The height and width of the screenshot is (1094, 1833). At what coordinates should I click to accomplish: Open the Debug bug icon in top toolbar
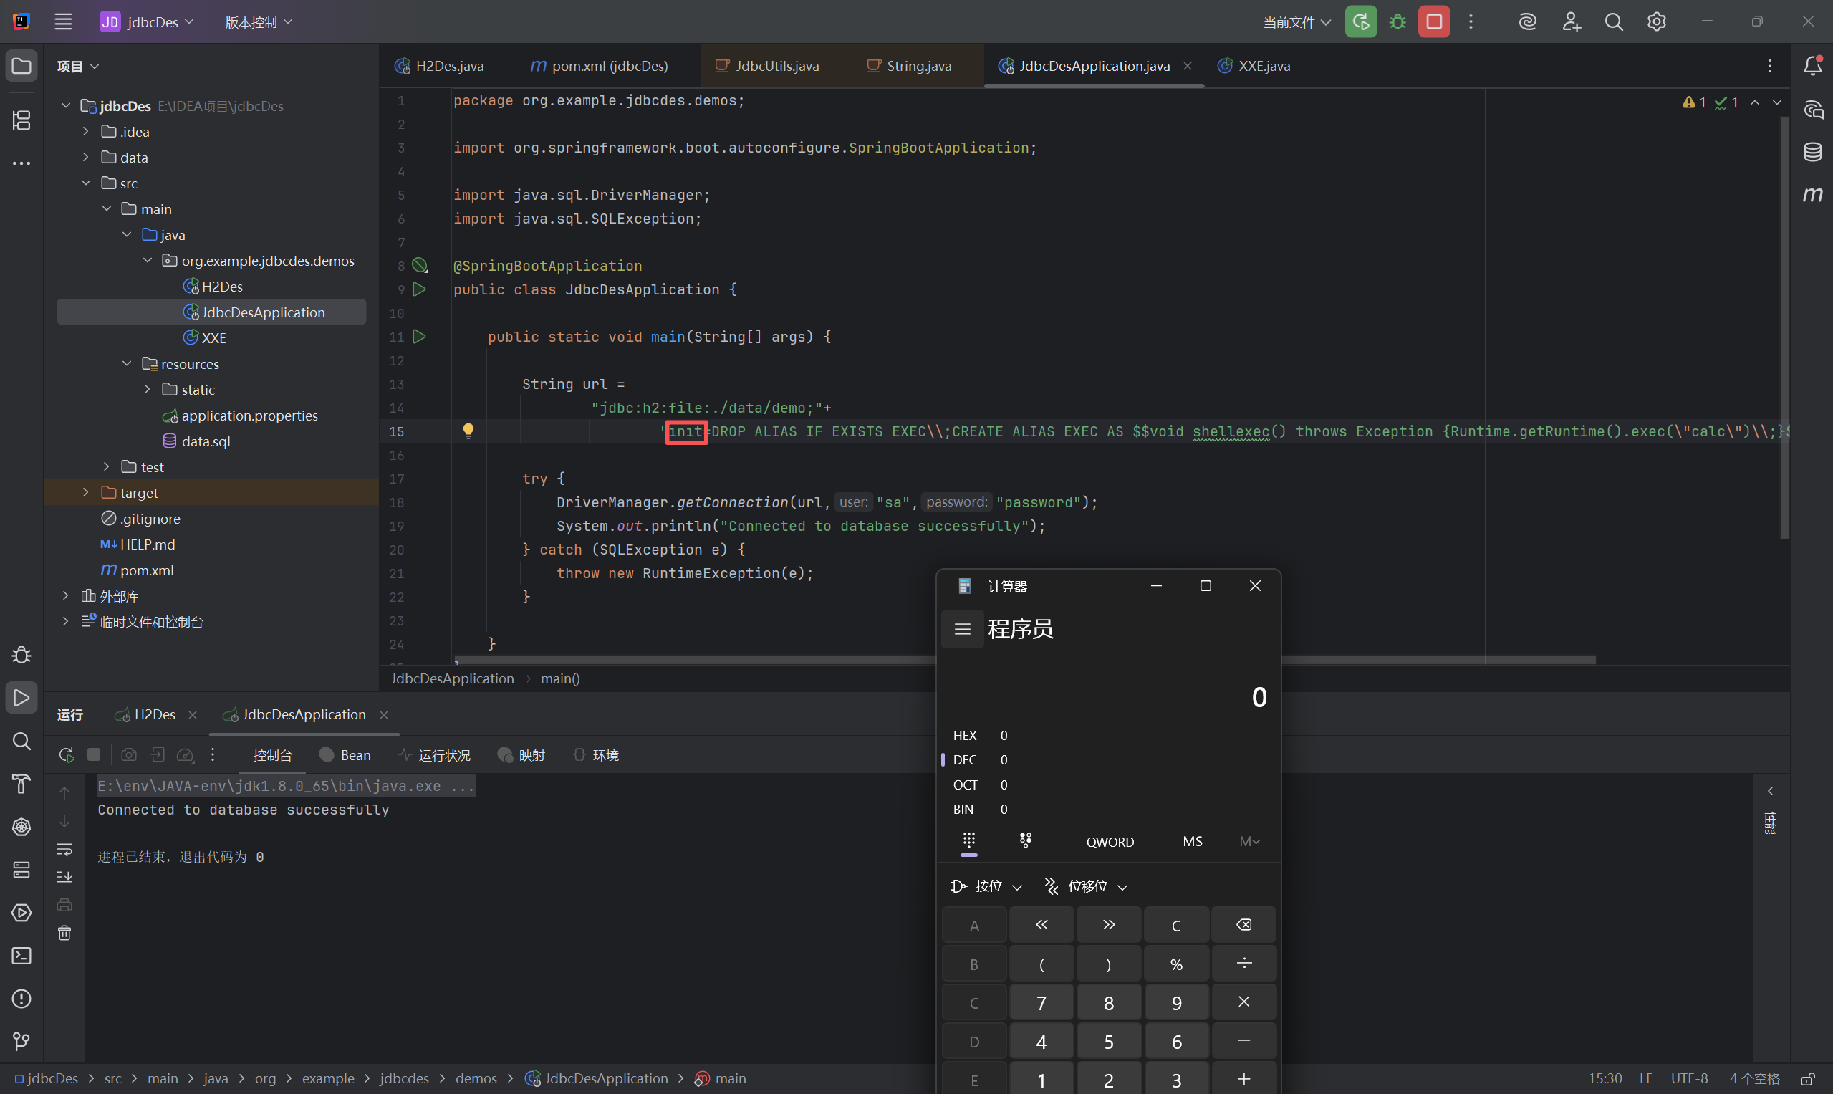point(1397,22)
